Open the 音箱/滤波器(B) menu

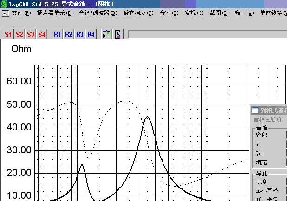click(98, 13)
